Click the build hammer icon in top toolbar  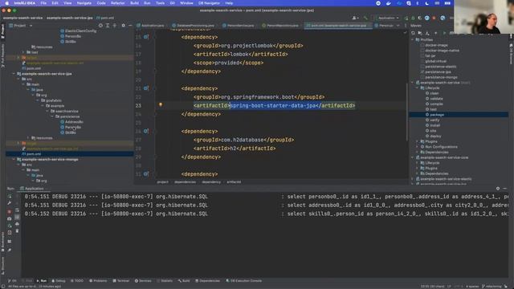pos(365,18)
